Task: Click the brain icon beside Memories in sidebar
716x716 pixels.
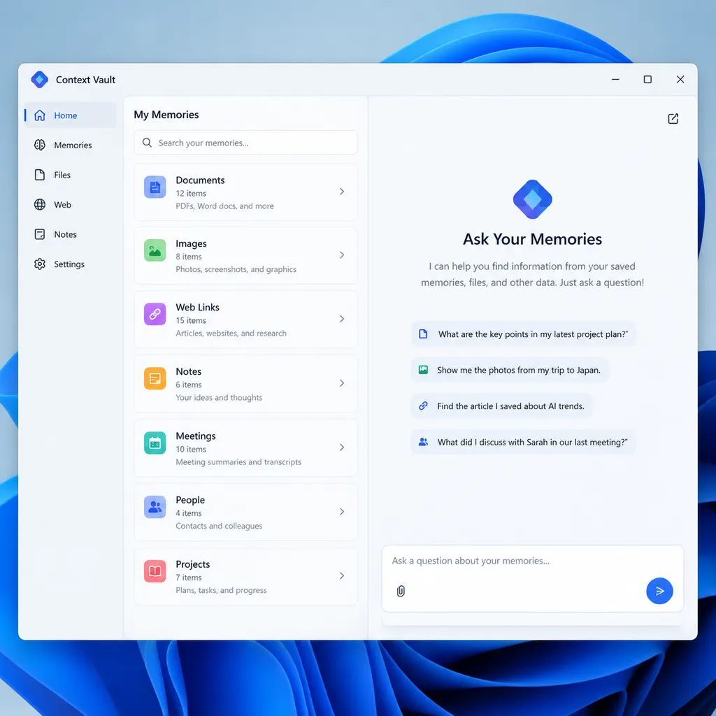Action: pyautogui.click(x=40, y=145)
